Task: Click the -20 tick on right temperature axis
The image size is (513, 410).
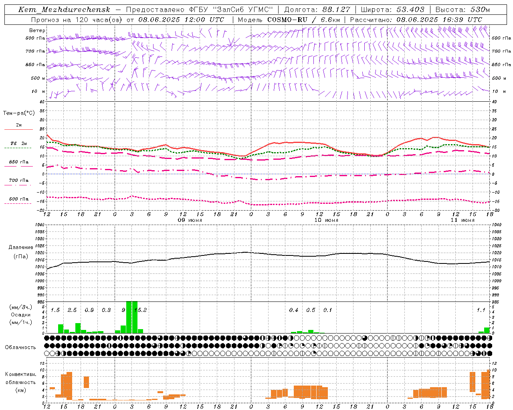Action: (495, 210)
